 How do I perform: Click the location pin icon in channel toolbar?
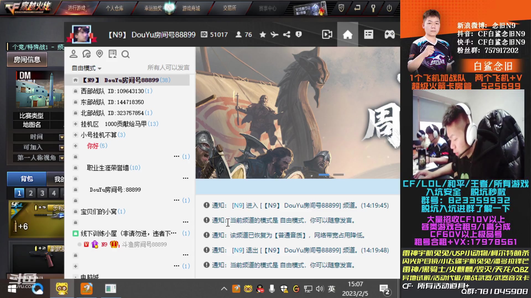(x=100, y=54)
